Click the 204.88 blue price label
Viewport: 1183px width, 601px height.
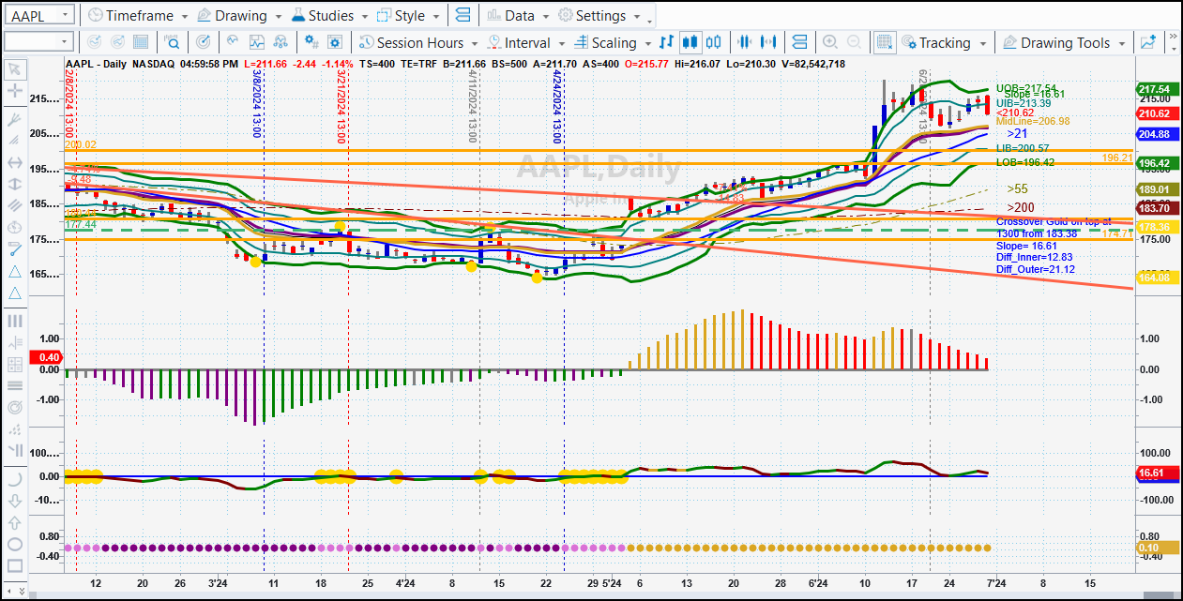[1158, 134]
